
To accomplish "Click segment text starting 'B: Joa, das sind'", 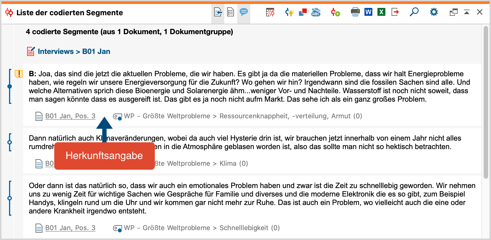I will 249,86.
